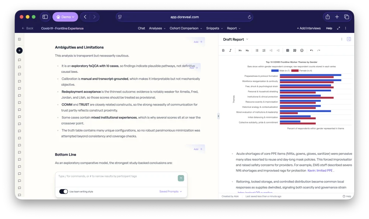
Task: Expand the Saved Prompts dropdown
Action: [170, 191]
